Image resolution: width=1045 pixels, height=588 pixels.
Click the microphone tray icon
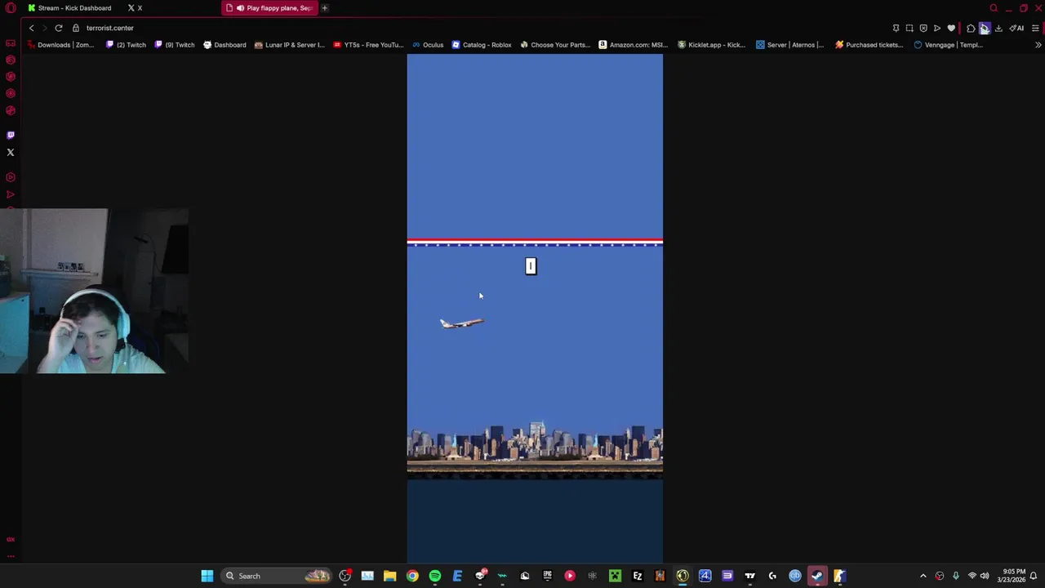coord(956,576)
